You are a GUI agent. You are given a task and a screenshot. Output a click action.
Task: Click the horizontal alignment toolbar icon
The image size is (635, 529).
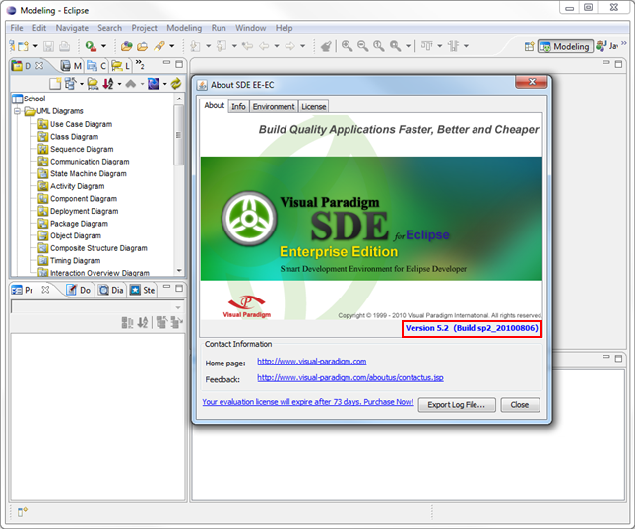click(x=426, y=46)
